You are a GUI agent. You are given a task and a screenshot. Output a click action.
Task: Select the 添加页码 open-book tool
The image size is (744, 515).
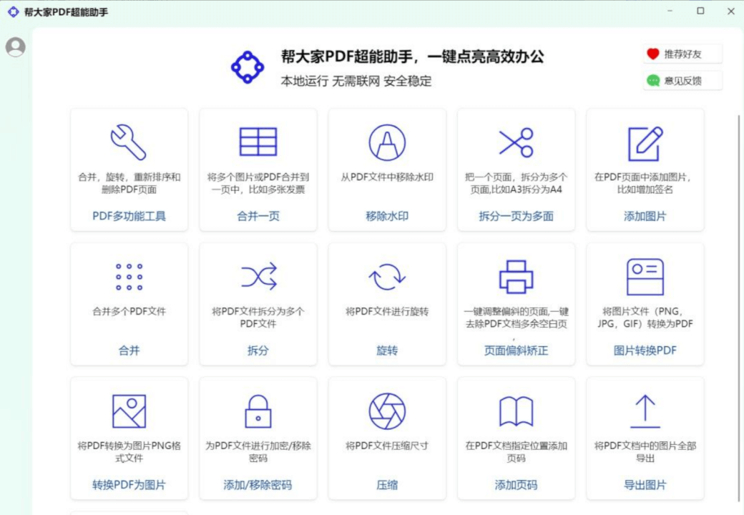[516, 437]
